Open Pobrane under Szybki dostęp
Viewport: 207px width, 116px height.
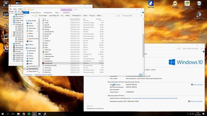pos(30,26)
